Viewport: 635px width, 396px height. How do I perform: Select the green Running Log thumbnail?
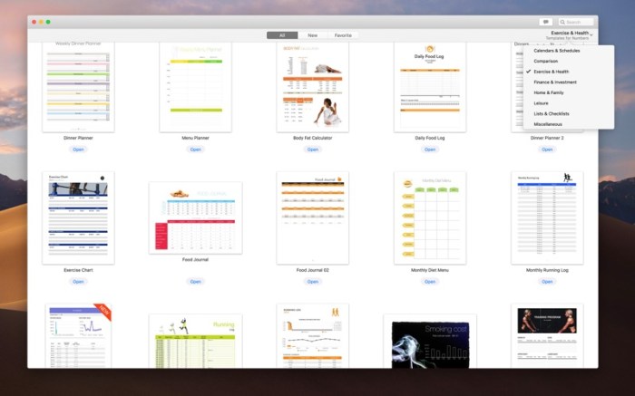196,341
